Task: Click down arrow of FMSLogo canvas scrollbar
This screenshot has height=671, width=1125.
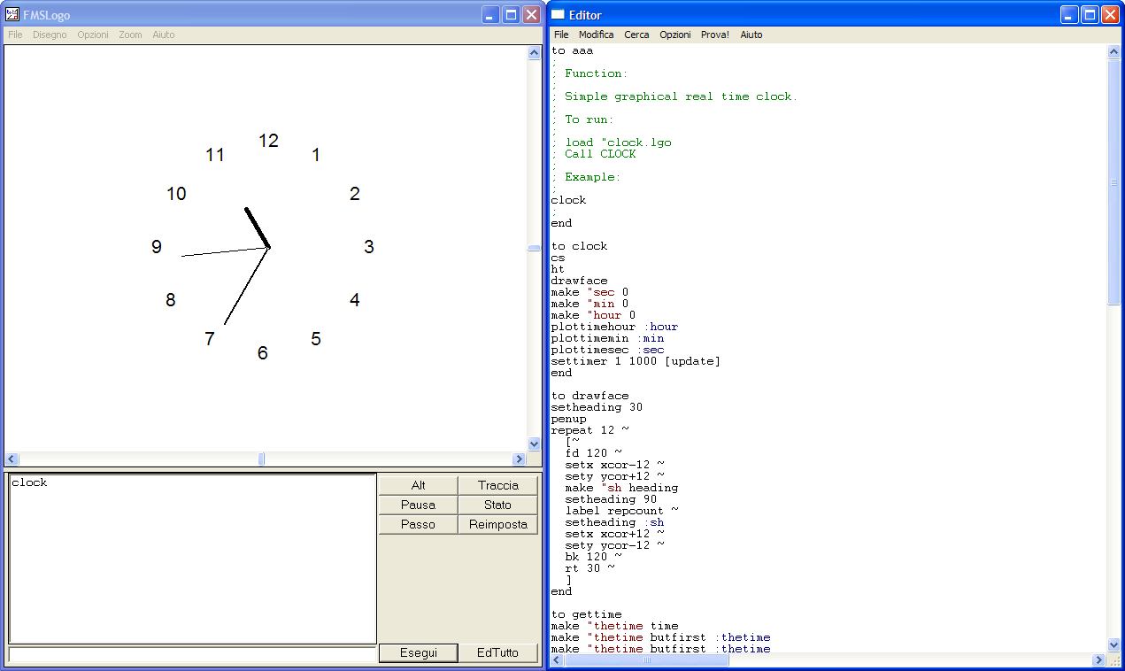Action: pyautogui.click(x=534, y=444)
